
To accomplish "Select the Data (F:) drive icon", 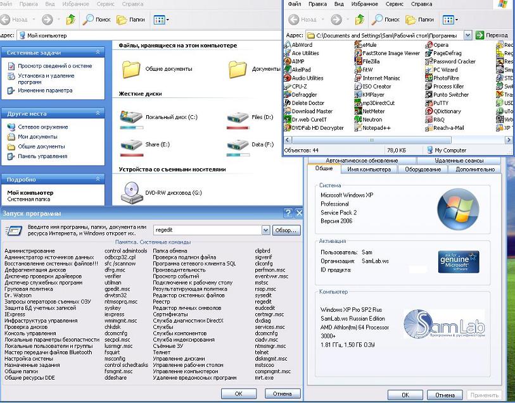I will 238,145.
